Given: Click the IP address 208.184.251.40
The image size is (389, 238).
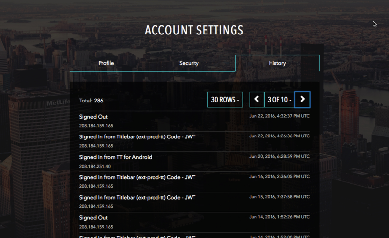Looking at the screenshot, I should pos(95,166).
